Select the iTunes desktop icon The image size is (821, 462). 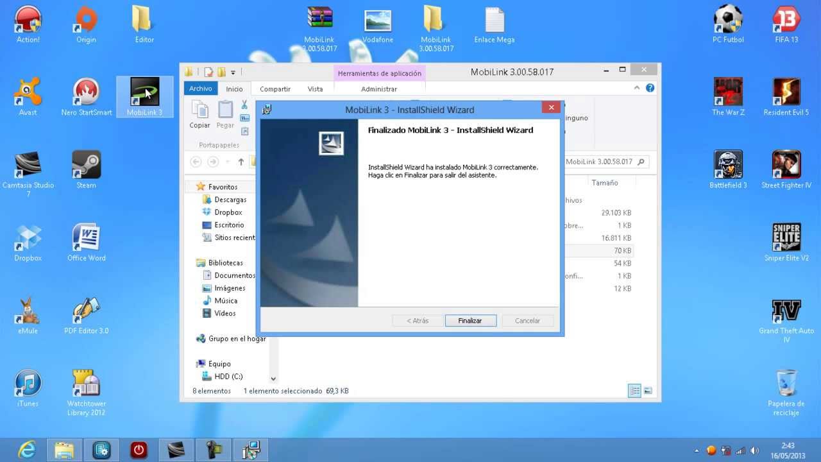pos(28,388)
